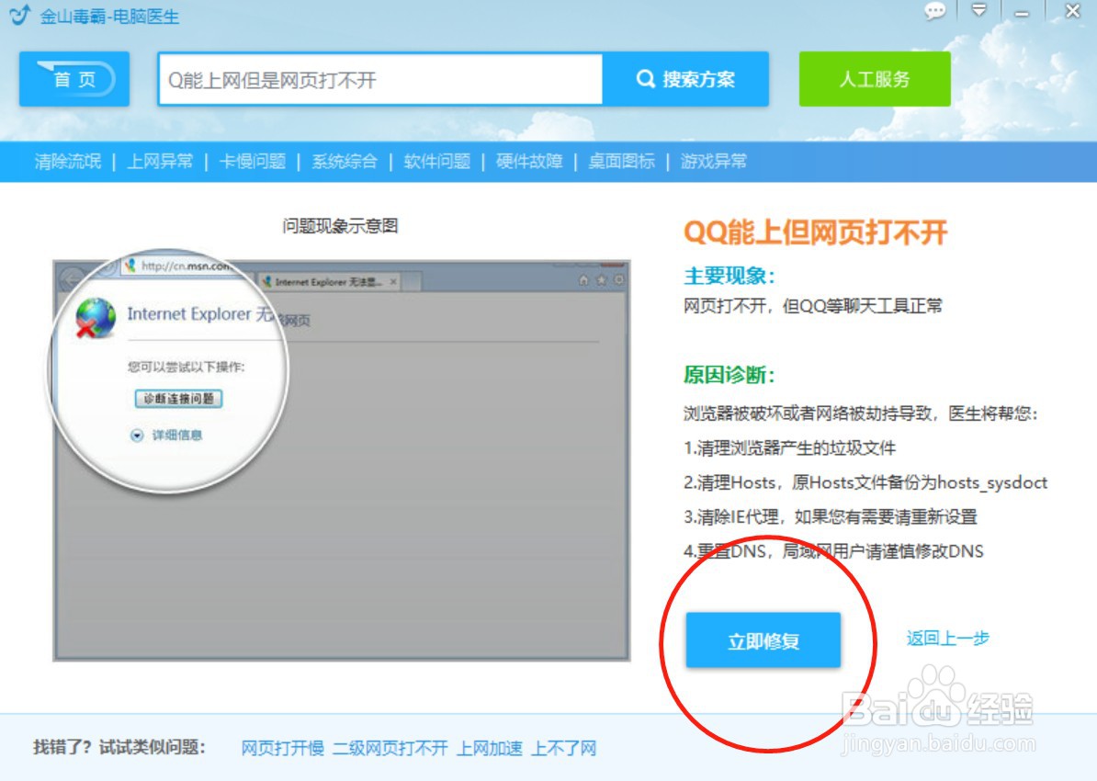Click the 立即修复 repair button
The height and width of the screenshot is (781, 1097).
[x=765, y=641]
